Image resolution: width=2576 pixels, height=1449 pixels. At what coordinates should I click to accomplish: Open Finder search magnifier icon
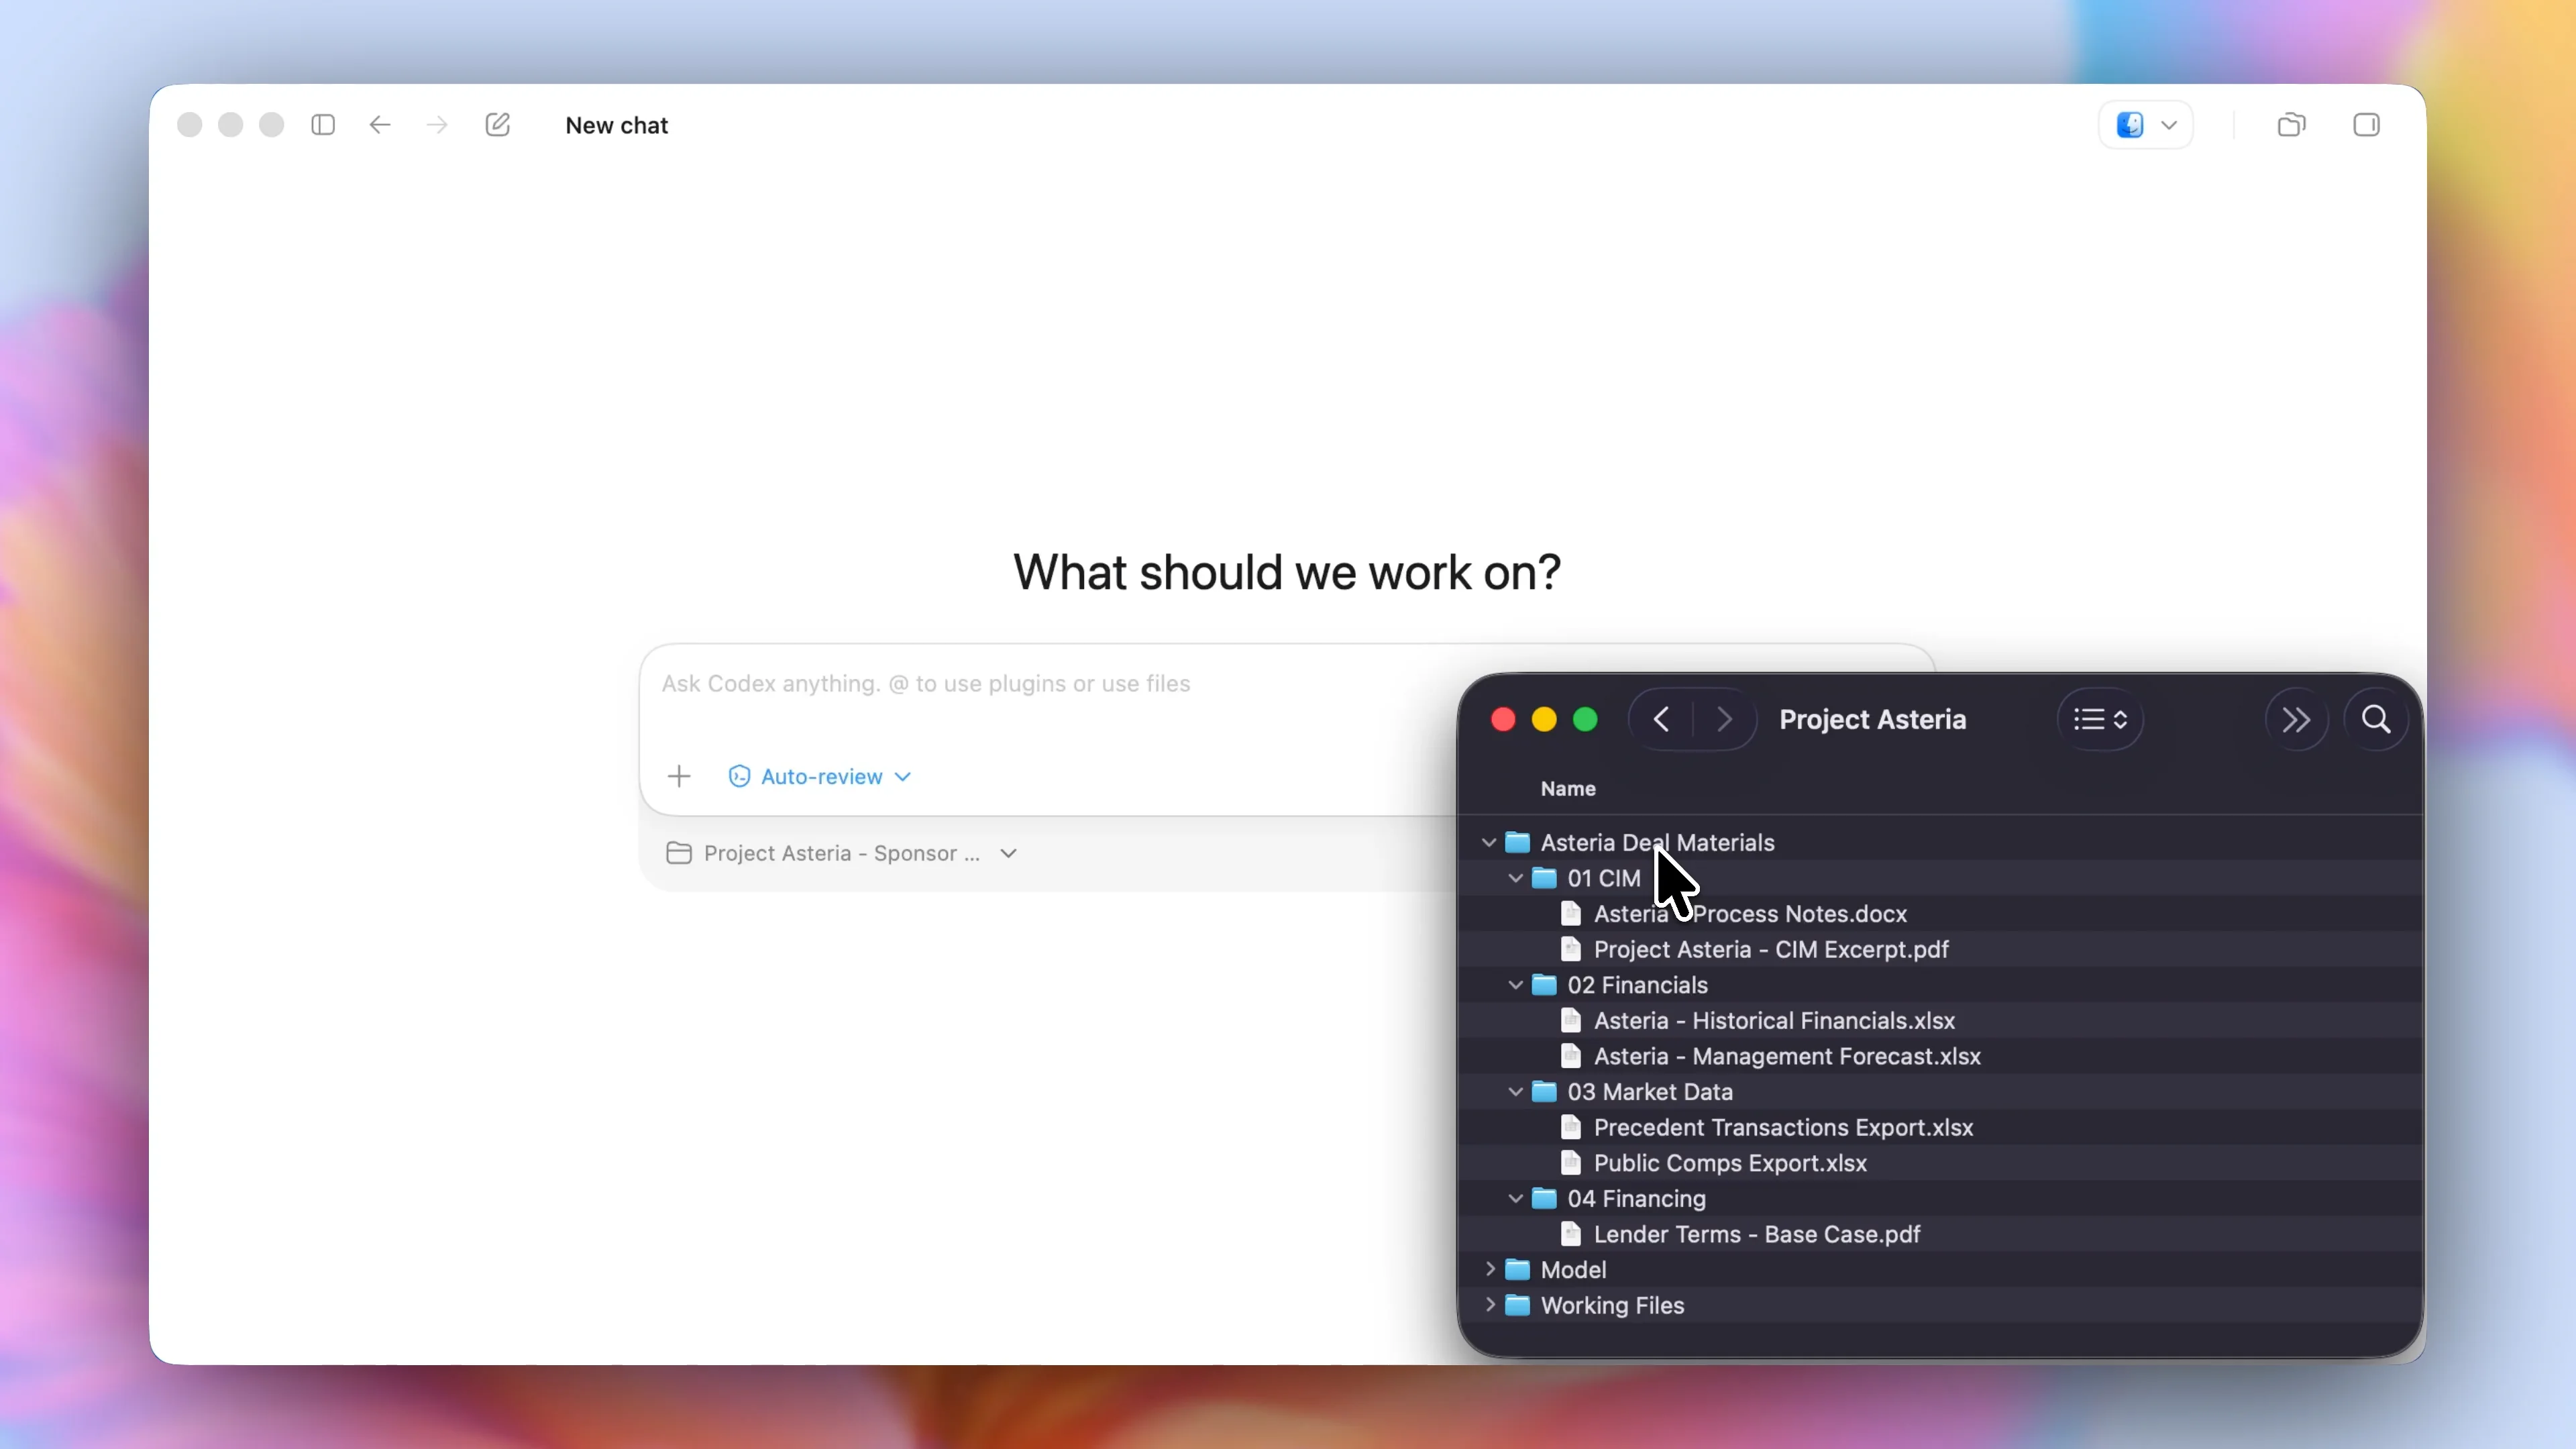(x=2376, y=719)
